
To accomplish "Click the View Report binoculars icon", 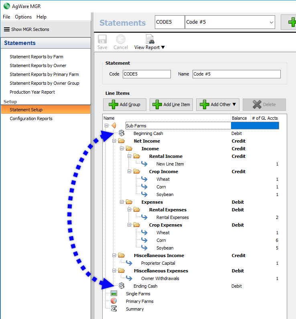I will pyautogui.click(x=150, y=39).
